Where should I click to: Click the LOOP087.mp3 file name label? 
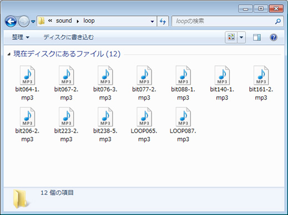pyautogui.click(x=183, y=135)
